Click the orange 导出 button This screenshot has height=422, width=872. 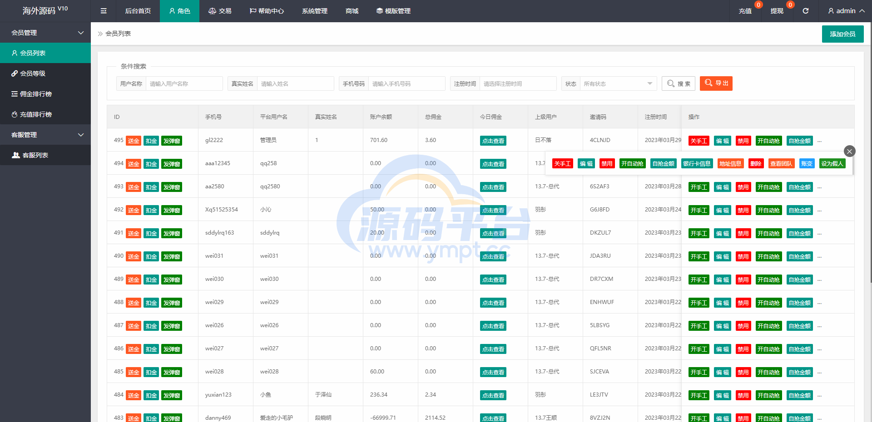[x=716, y=83]
